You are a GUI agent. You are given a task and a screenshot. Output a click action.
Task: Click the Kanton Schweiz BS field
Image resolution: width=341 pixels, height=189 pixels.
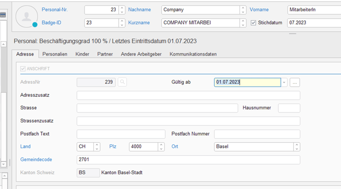coord(88,173)
